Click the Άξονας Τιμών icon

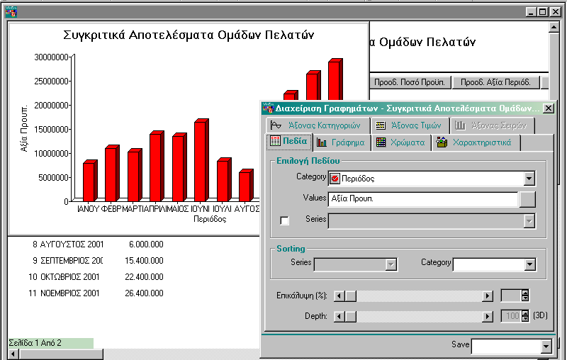[x=381, y=125]
